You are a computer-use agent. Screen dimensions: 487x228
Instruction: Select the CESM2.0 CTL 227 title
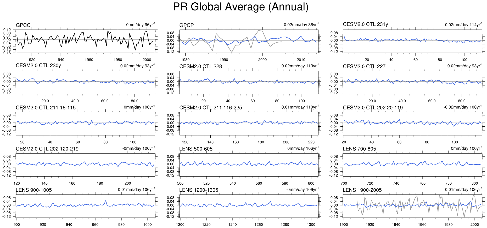[x=364, y=67]
